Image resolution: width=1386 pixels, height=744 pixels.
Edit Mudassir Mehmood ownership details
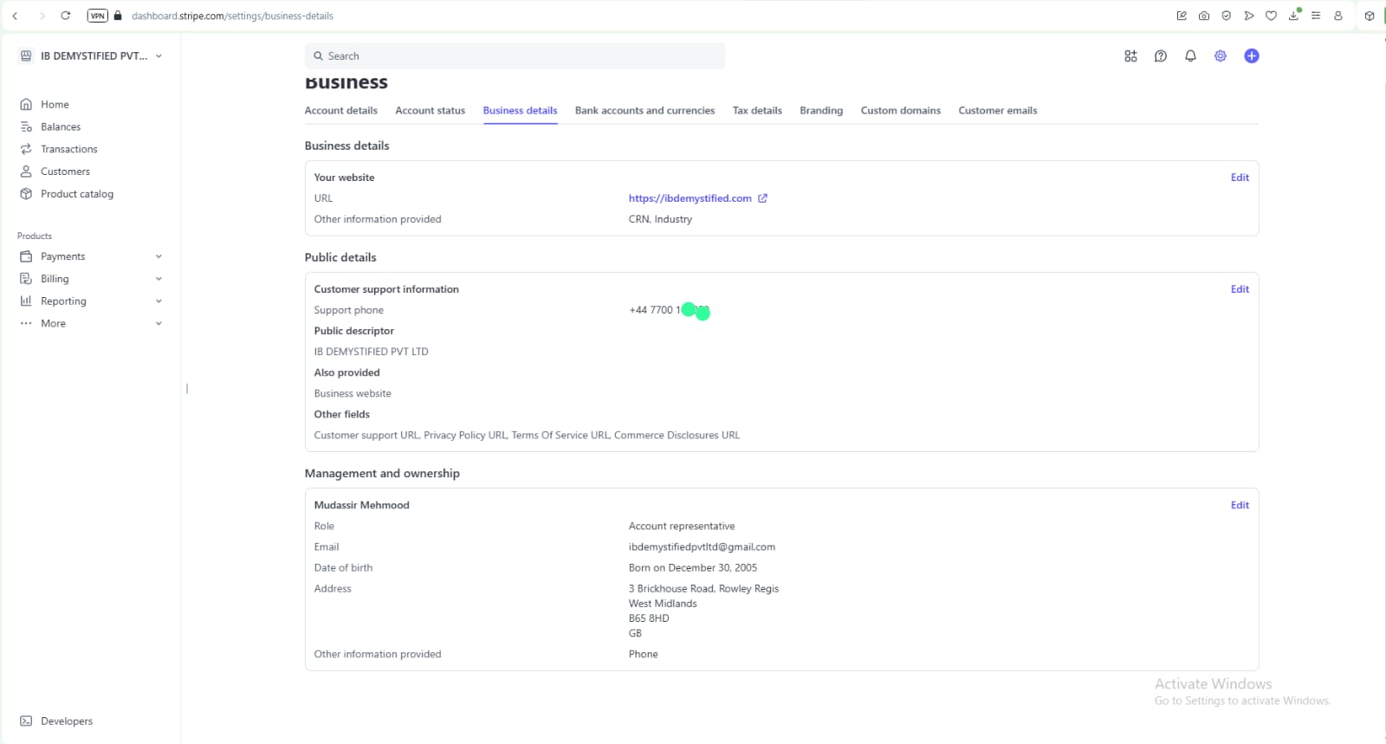pos(1240,505)
